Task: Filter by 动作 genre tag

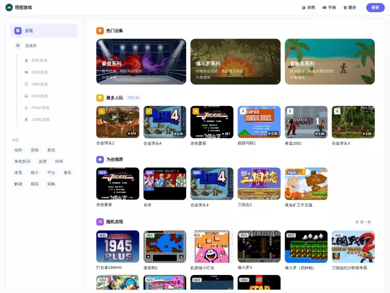Action: 18,150
